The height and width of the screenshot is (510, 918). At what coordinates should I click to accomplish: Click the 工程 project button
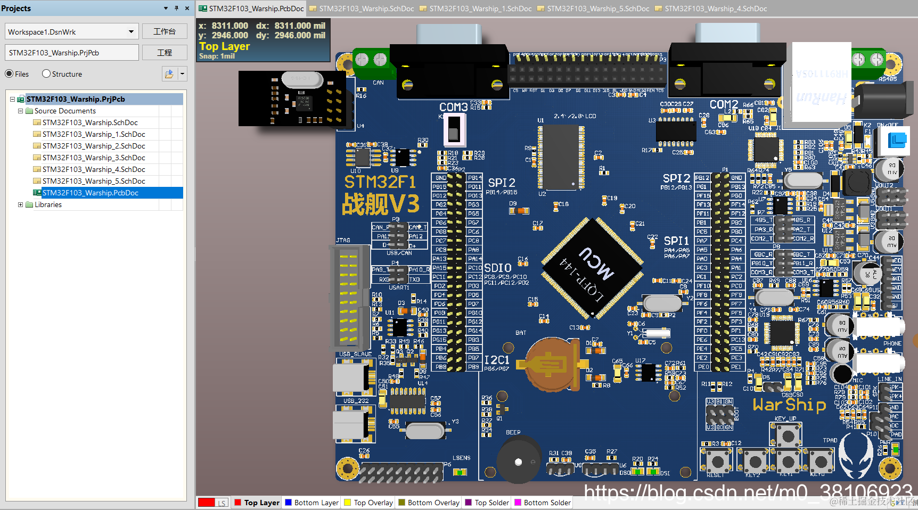point(165,53)
